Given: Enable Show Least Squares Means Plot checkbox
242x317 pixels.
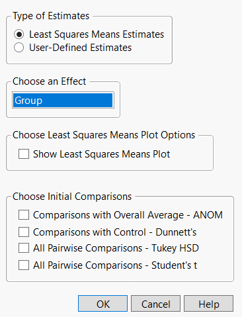Looking at the screenshot, I should click(24, 154).
